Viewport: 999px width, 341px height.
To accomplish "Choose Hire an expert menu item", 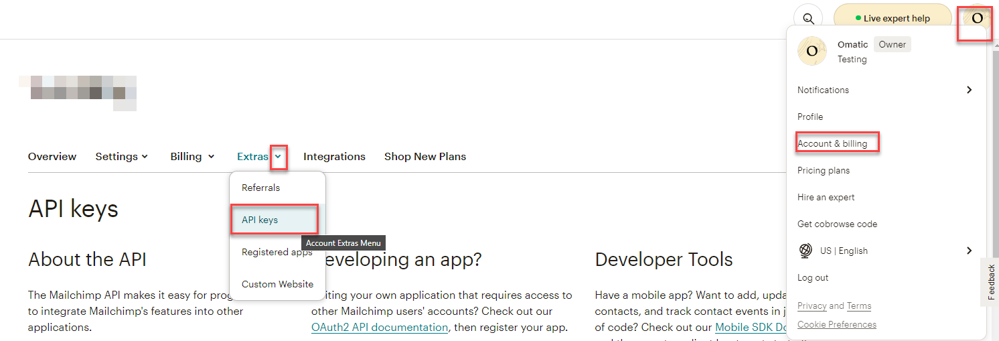I will 826,197.
